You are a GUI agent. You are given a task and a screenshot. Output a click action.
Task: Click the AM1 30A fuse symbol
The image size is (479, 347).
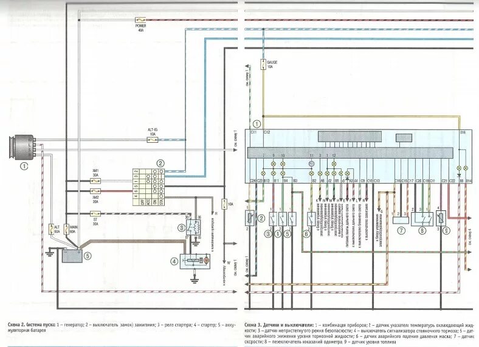pos(95,181)
